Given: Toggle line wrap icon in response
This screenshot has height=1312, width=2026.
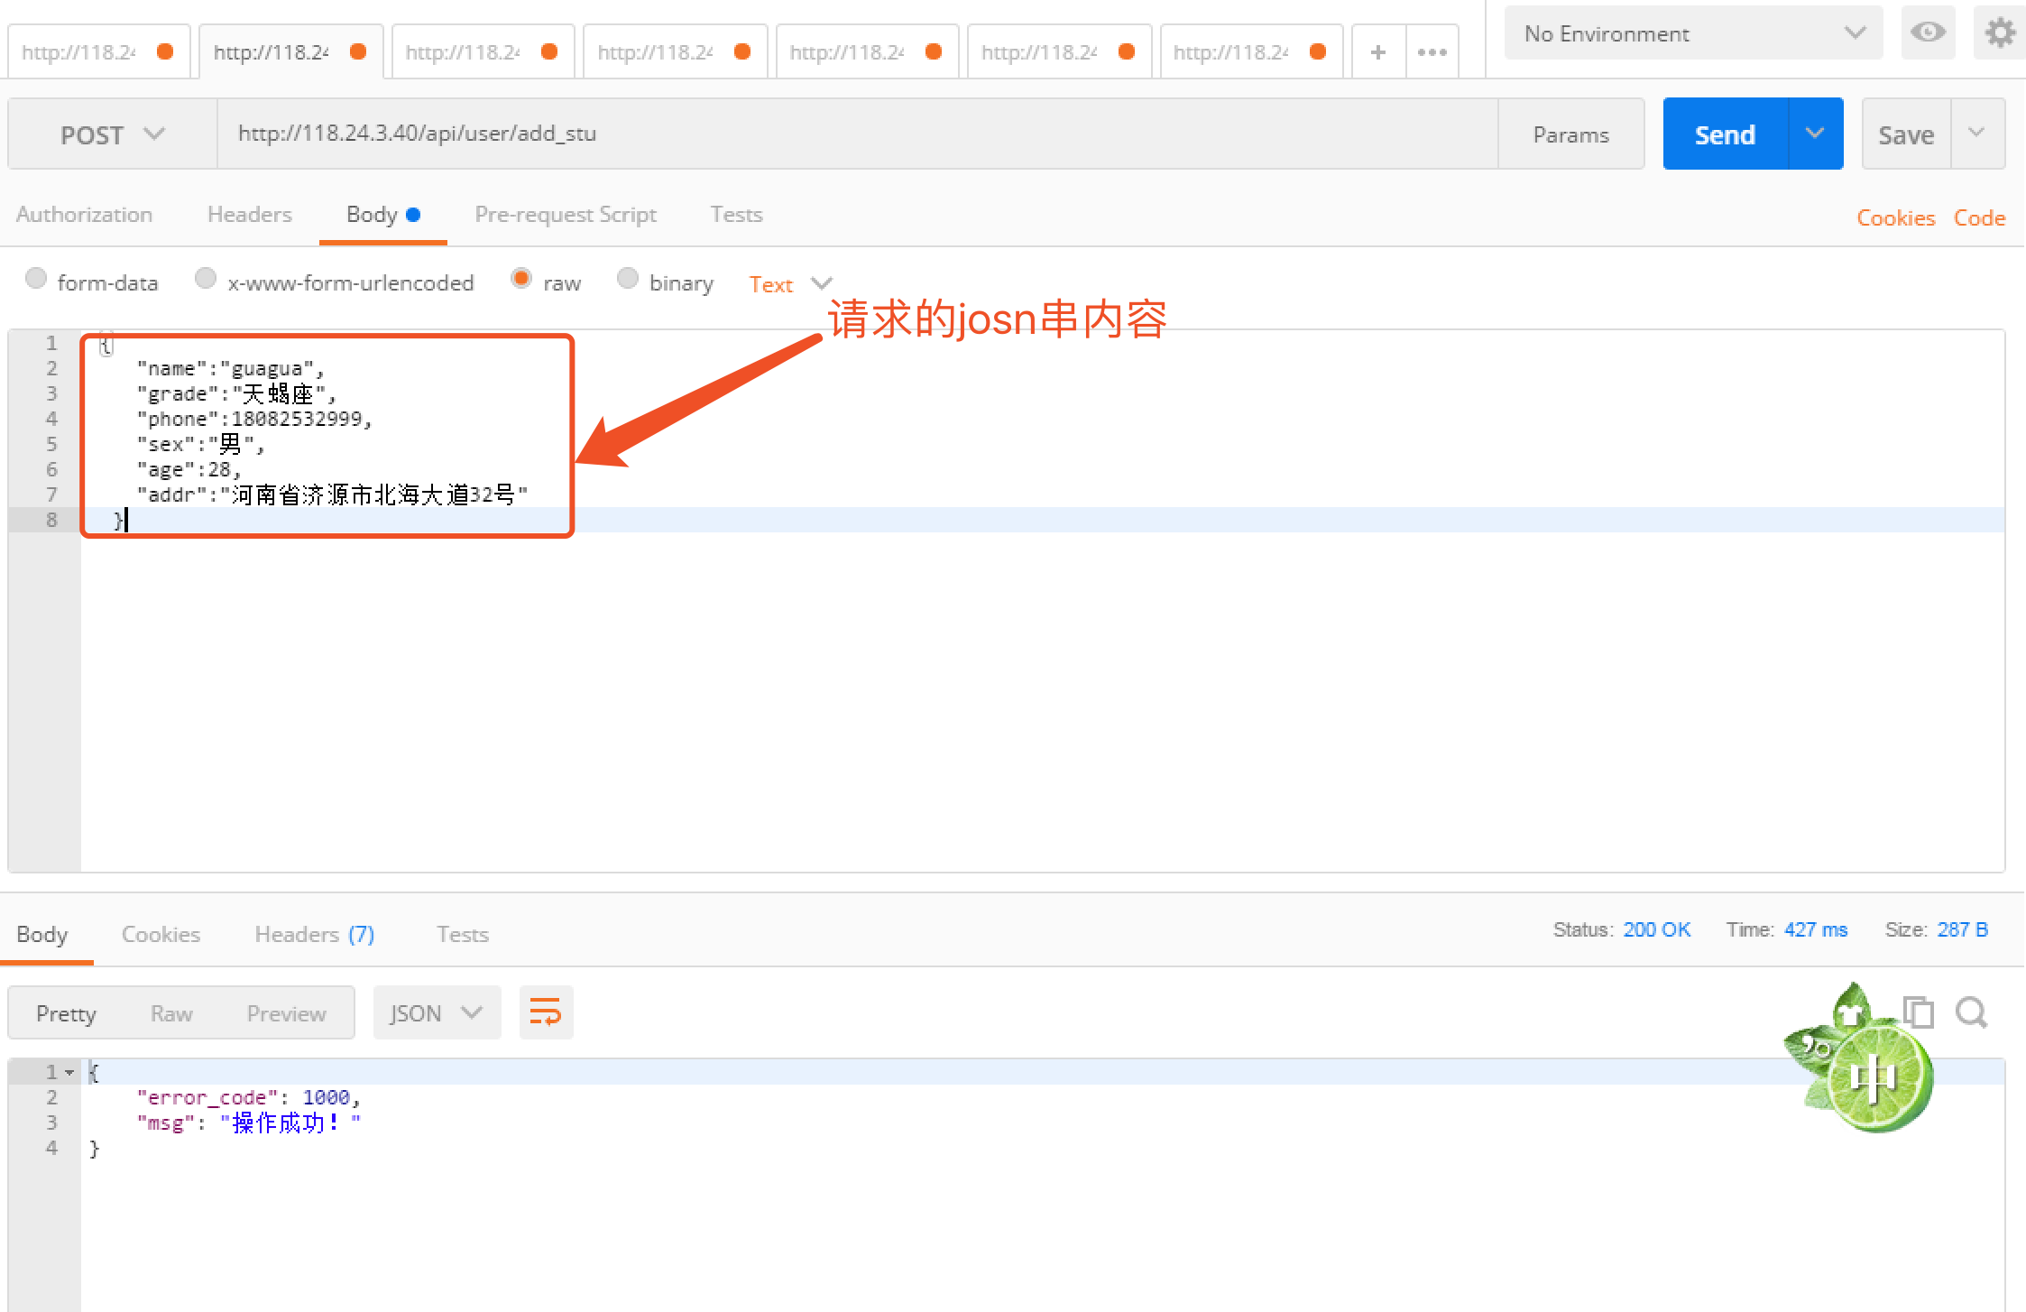Looking at the screenshot, I should click(x=546, y=1012).
